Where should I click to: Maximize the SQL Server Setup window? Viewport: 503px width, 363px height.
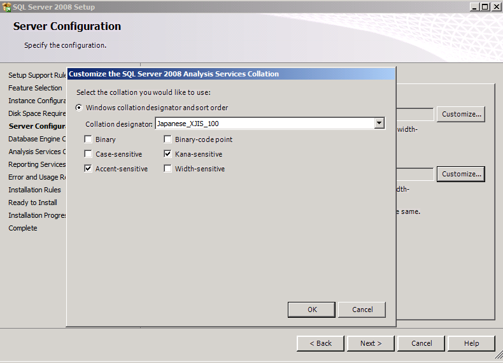coord(485,7)
